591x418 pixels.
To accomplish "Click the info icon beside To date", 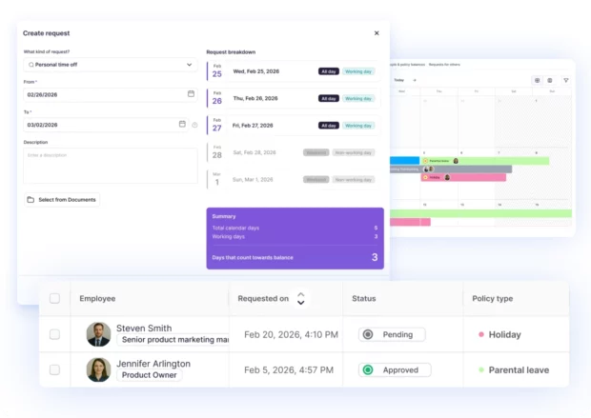I will coord(194,125).
